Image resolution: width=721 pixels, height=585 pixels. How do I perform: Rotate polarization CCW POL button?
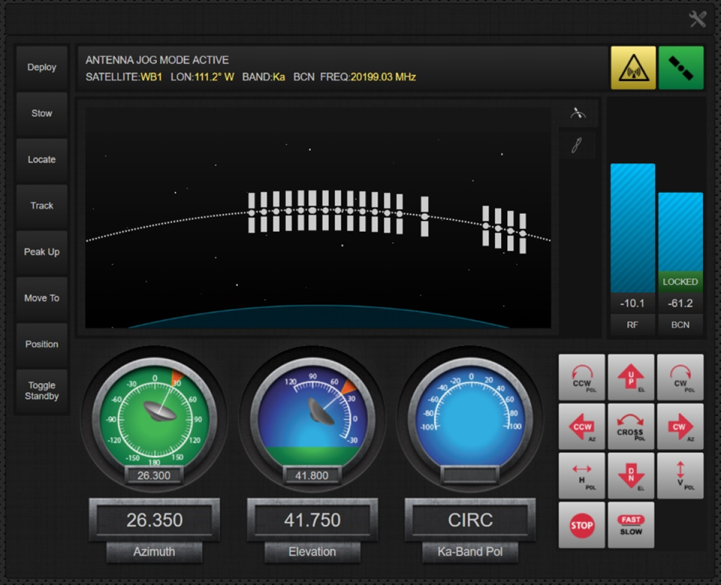click(x=582, y=377)
